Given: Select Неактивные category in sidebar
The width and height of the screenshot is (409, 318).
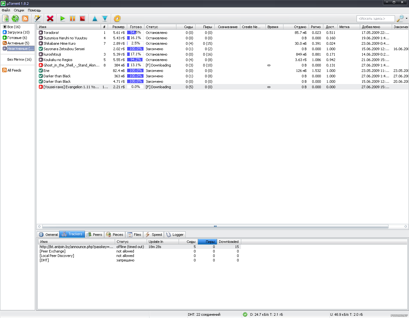Looking at the screenshot, I should (x=18, y=49).
